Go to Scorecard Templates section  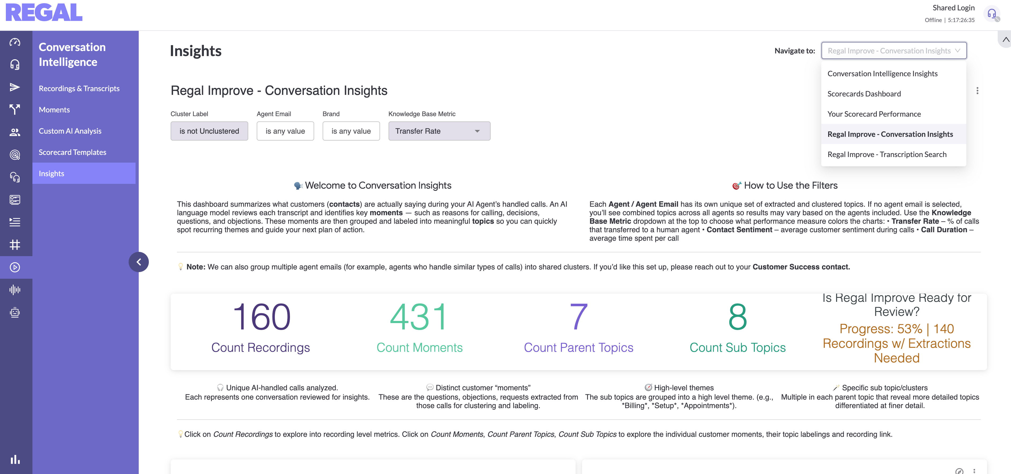click(72, 152)
